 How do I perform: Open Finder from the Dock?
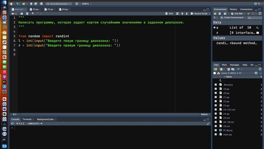[x=5, y=2]
